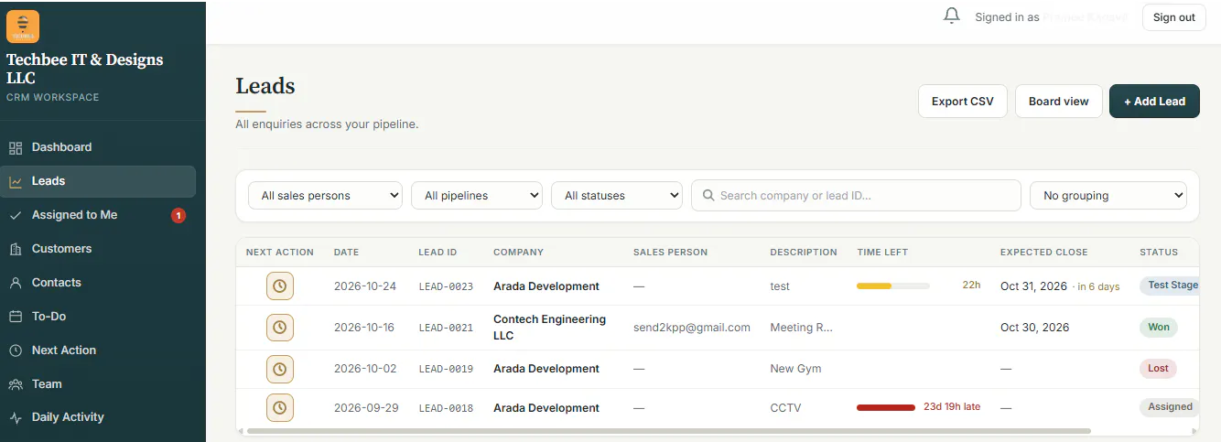This screenshot has width=1221, height=442.
Task: Click the red badge on Assigned to Me
Action: (x=178, y=216)
